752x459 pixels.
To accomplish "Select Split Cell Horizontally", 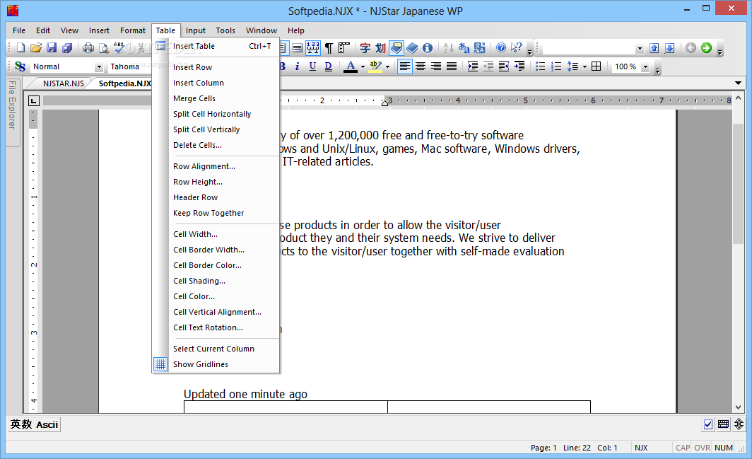I will point(216,114).
